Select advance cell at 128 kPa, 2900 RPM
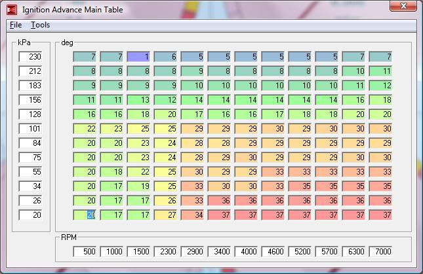Image resolution: width=423 pixels, height=274 pixels. click(192, 114)
